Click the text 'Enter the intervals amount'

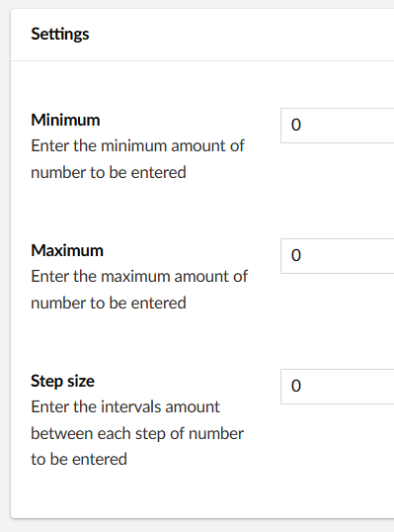[x=125, y=406]
